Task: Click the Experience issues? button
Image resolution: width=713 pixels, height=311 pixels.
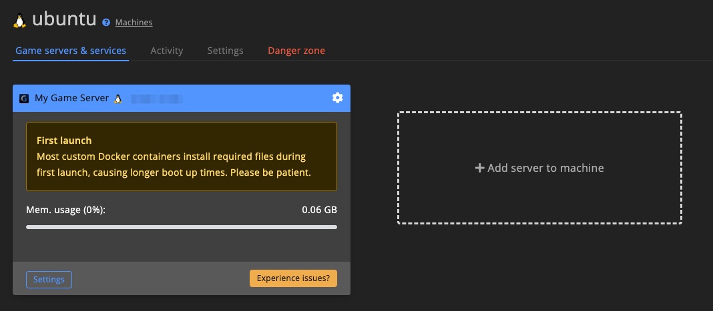Action: click(293, 278)
